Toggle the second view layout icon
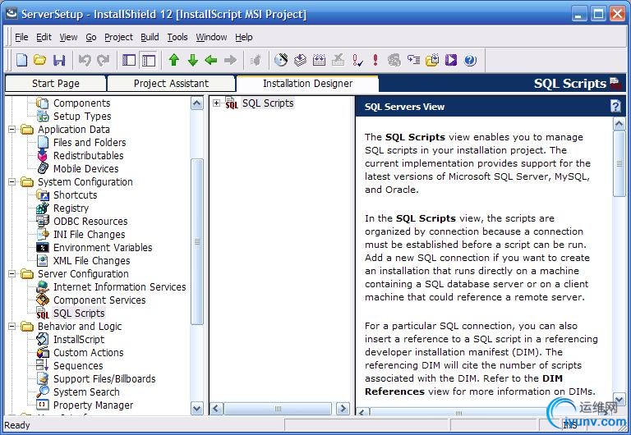Image resolution: width=631 pixels, height=435 pixels. [148, 60]
